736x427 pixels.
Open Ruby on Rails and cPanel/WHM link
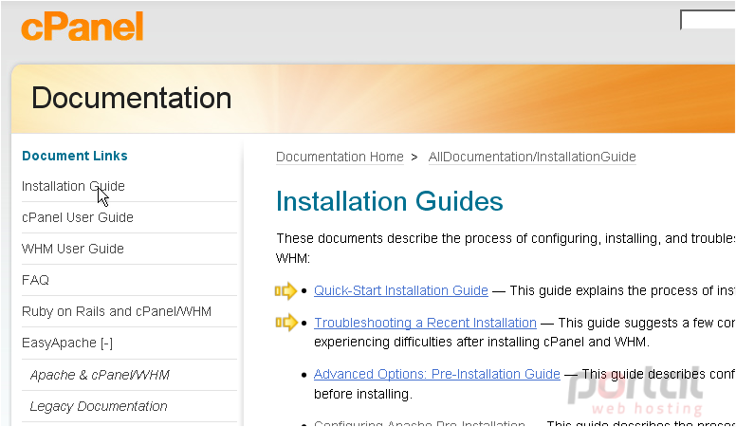coord(117,311)
